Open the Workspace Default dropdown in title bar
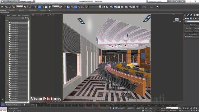This screenshot has width=199, height=112. pyautogui.click(x=26, y=1)
